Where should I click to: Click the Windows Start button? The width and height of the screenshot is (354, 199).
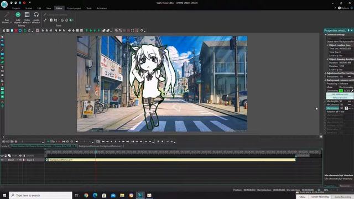4,195
